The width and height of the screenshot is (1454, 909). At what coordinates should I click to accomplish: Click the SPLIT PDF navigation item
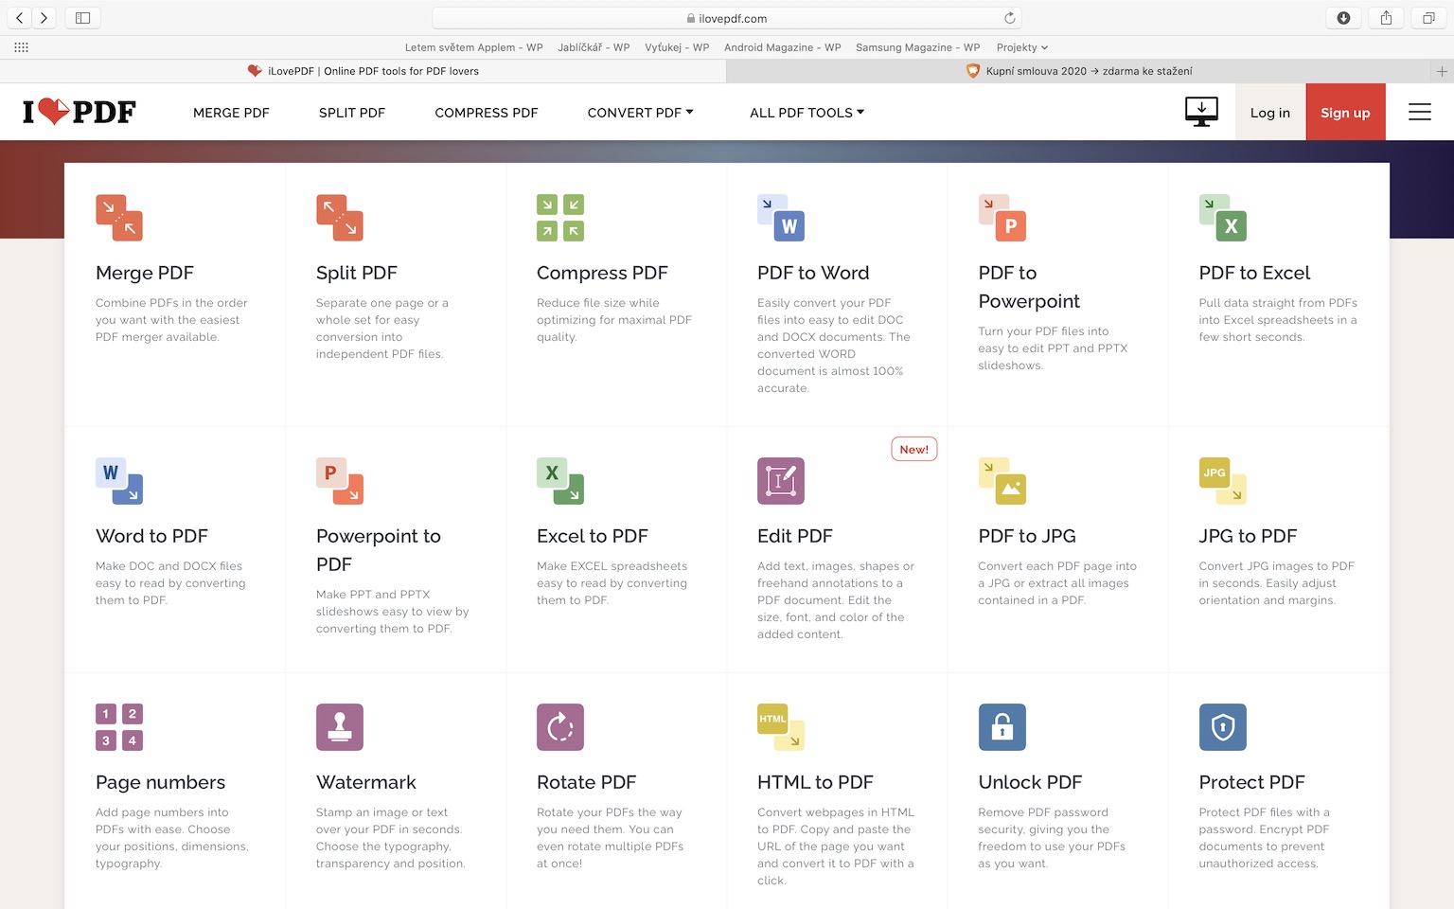click(352, 113)
